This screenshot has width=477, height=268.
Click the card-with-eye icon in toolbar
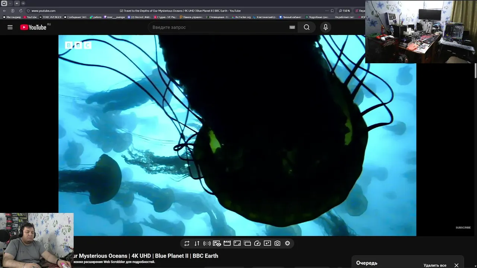pyautogui.click(x=217, y=243)
